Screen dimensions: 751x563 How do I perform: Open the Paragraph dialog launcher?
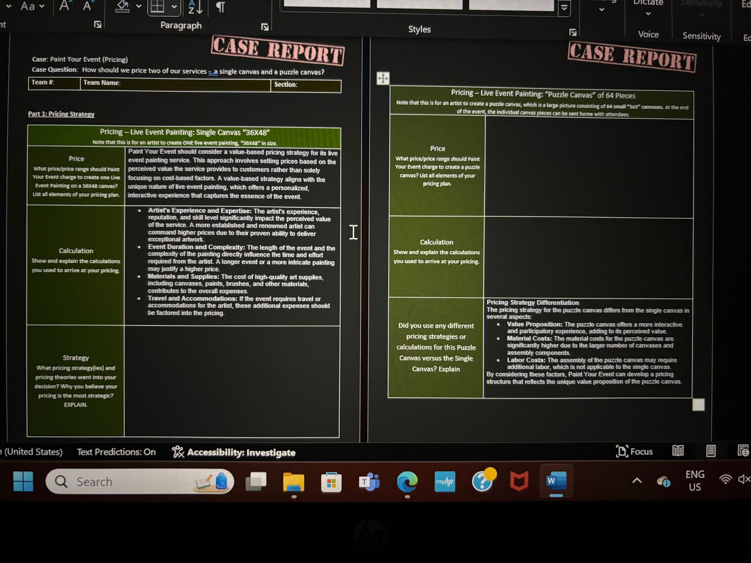(x=265, y=26)
